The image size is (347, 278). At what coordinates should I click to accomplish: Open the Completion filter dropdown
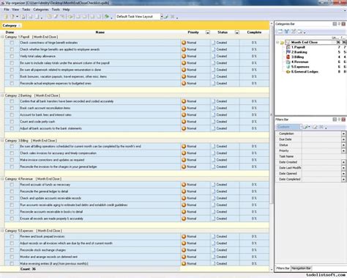[343, 133]
